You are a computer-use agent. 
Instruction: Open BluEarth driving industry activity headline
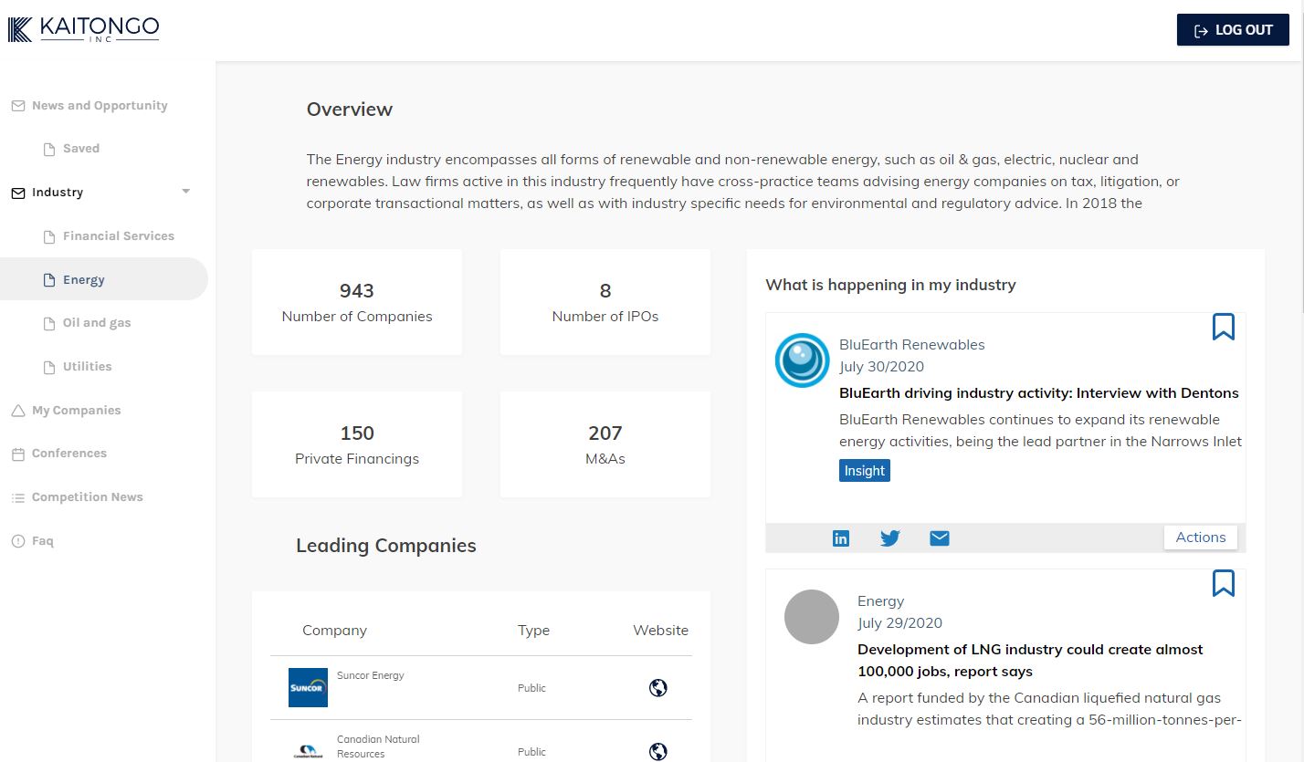(1039, 393)
